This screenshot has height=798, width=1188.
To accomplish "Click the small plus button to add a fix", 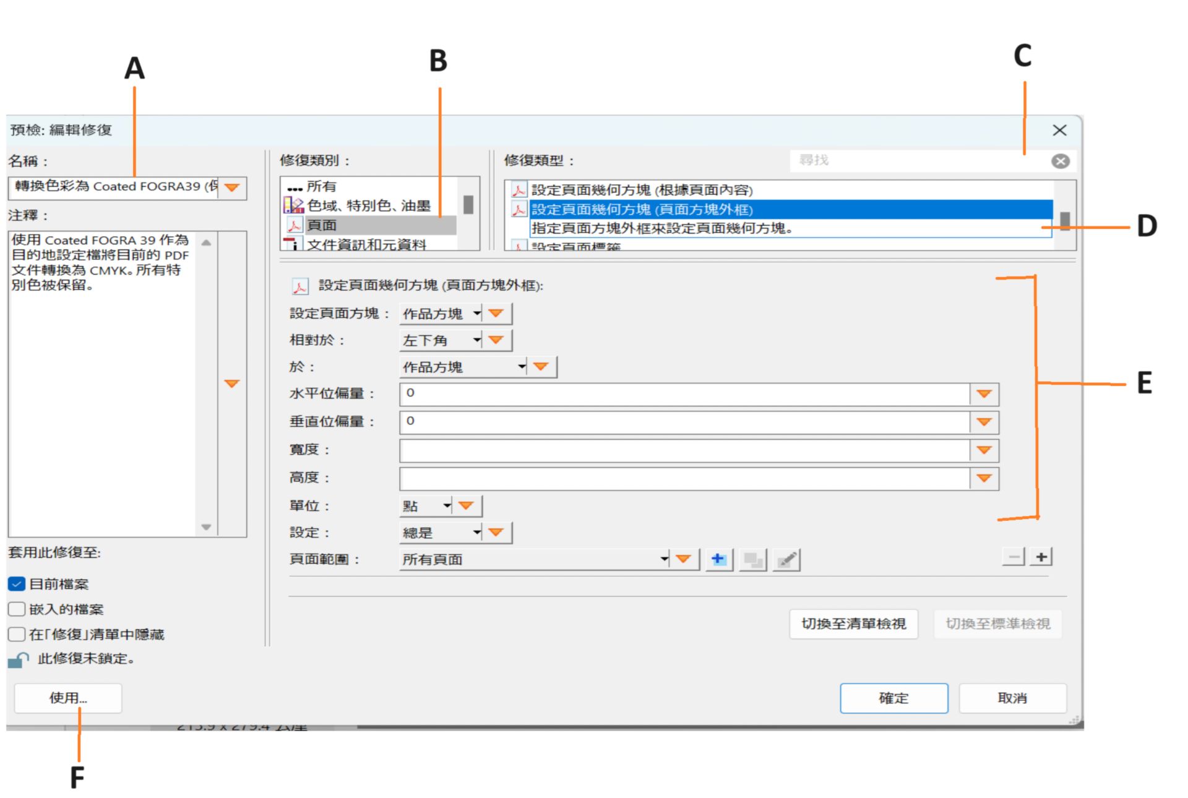I will 1041,557.
